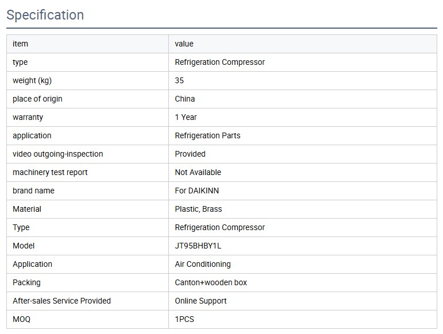Screen dimensions: 443x334
Task: Select the 'Not Available' value
Action: click(x=198, y=173)
